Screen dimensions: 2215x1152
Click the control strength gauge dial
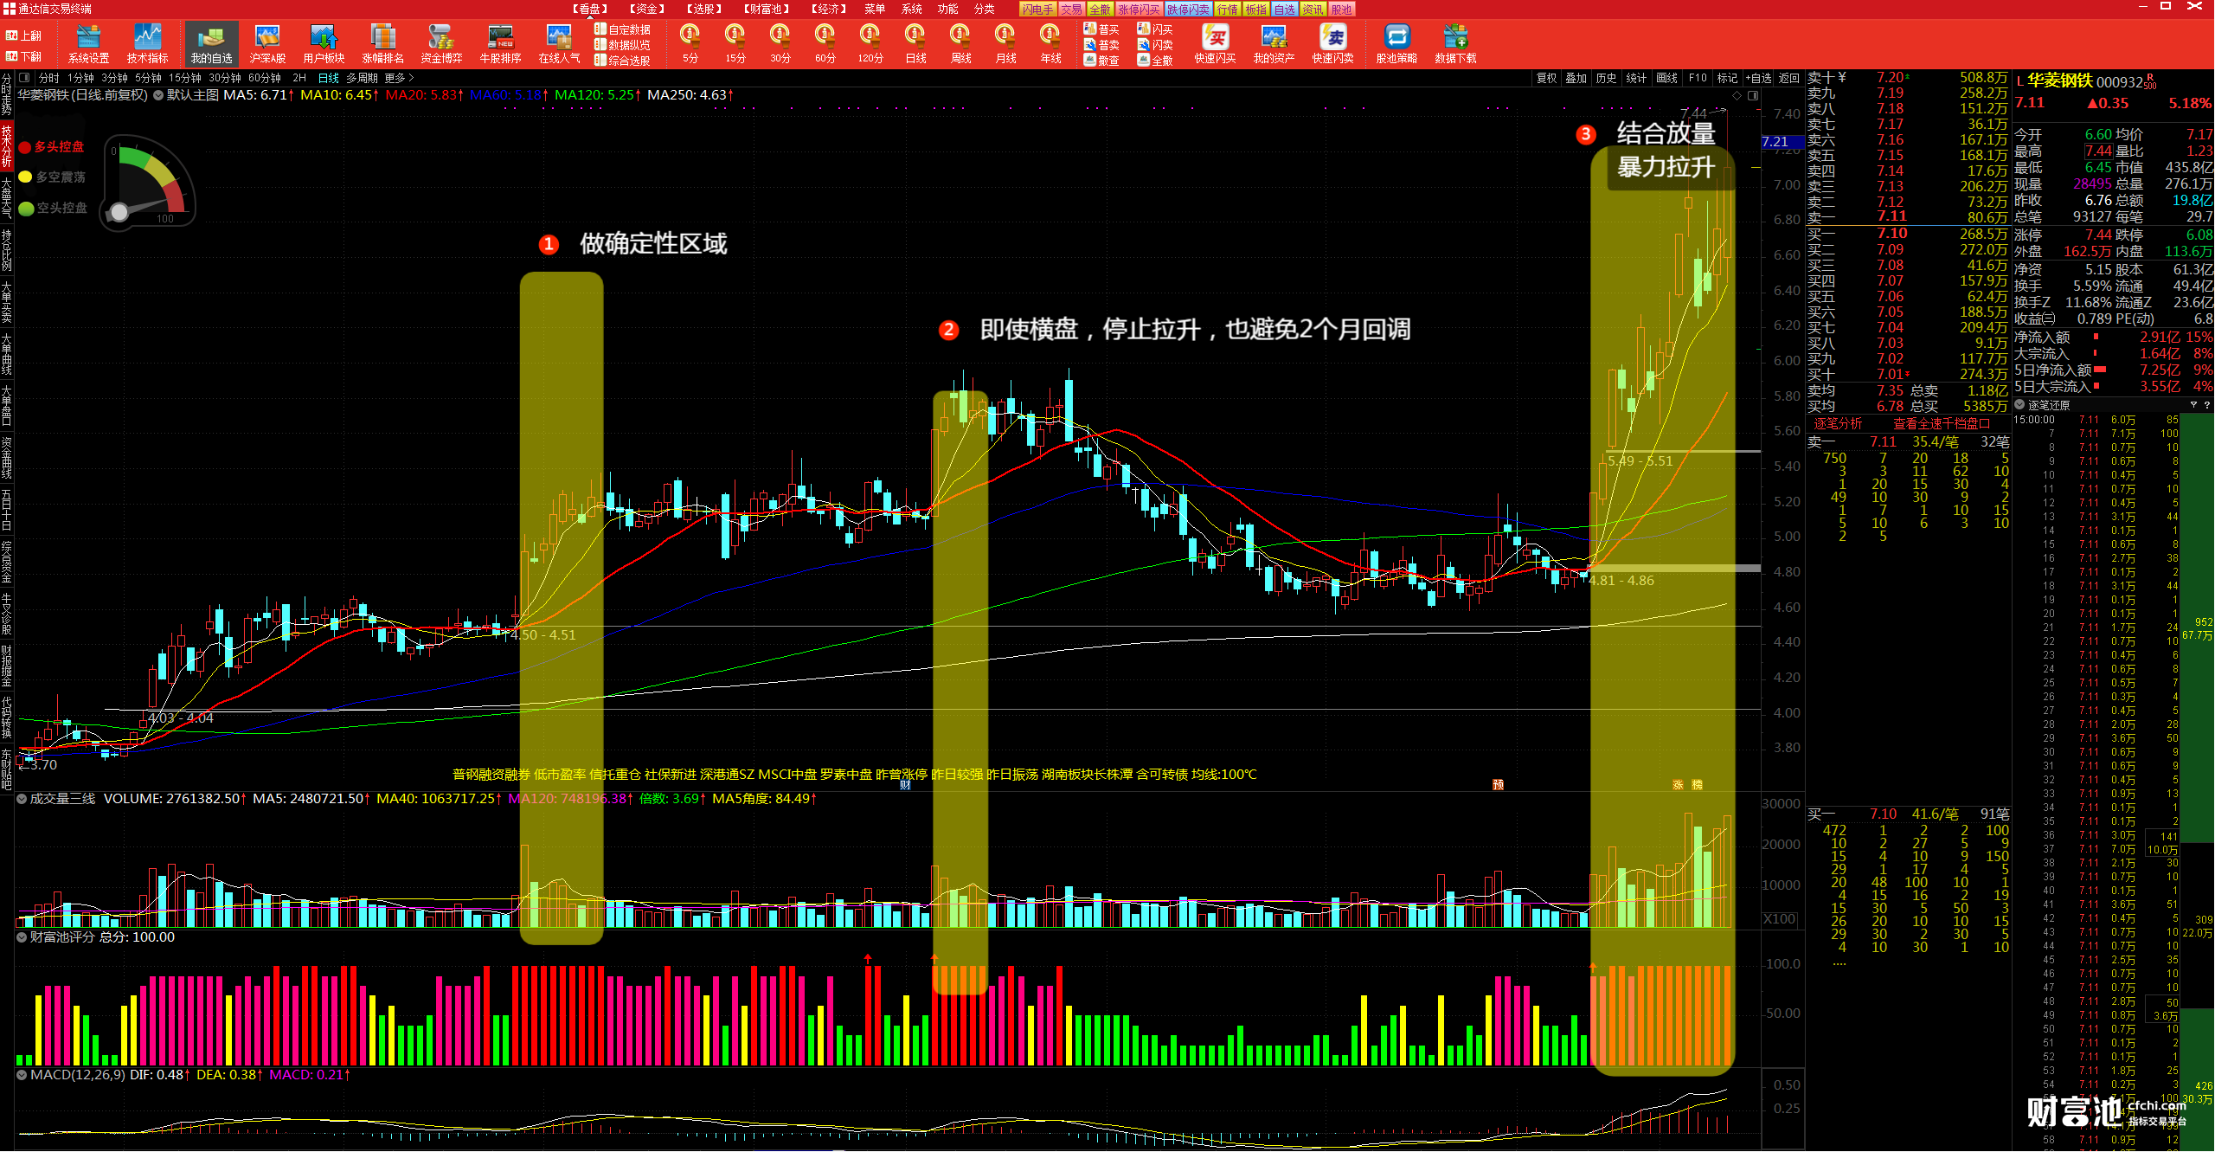pos(149,183)
